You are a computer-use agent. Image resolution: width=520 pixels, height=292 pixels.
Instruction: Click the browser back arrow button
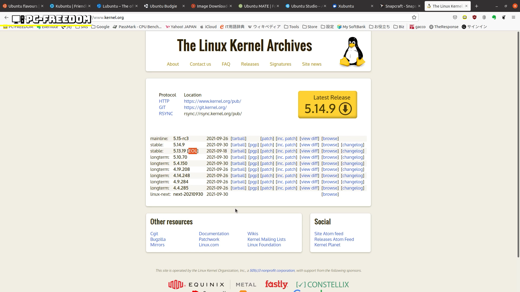coord(6,18)
